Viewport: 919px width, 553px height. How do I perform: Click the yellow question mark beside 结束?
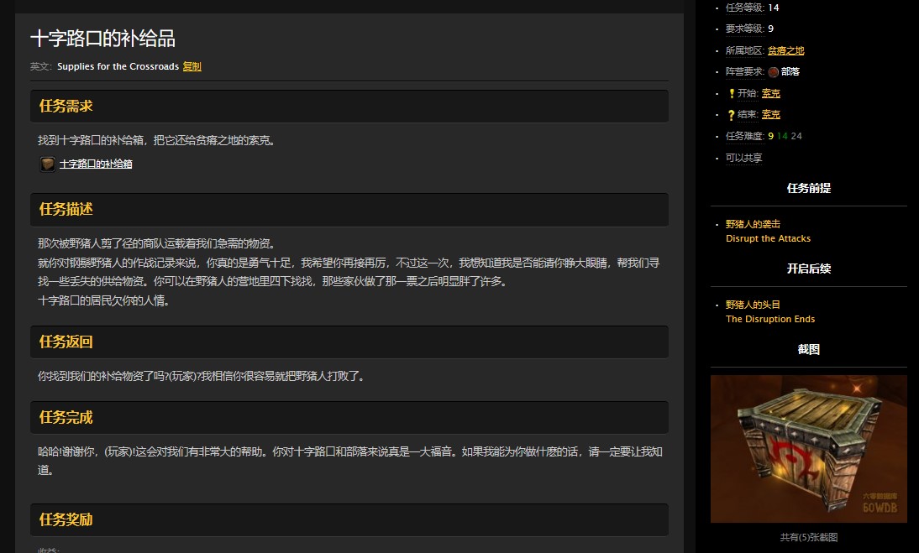pos(733,114)
